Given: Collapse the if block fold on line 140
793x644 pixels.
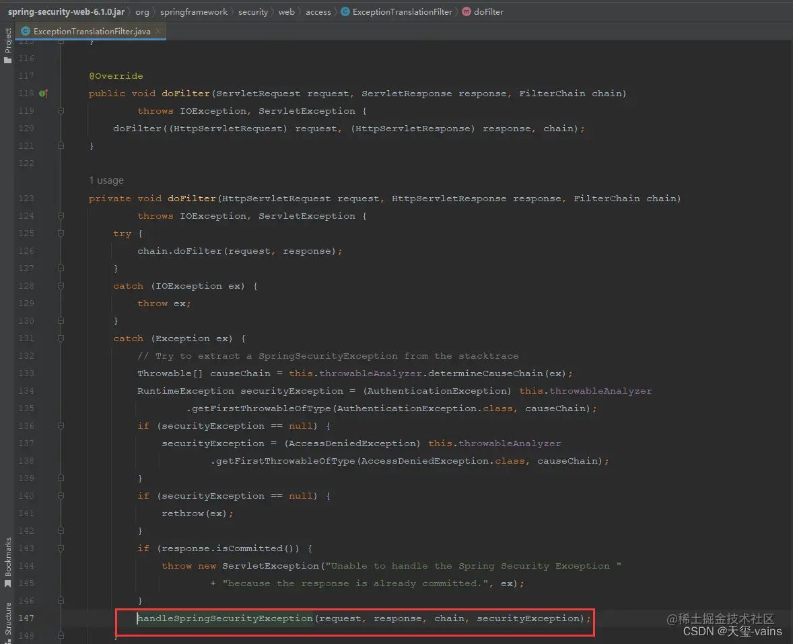Looking at the screenshot, I should [x=61, y=496].
